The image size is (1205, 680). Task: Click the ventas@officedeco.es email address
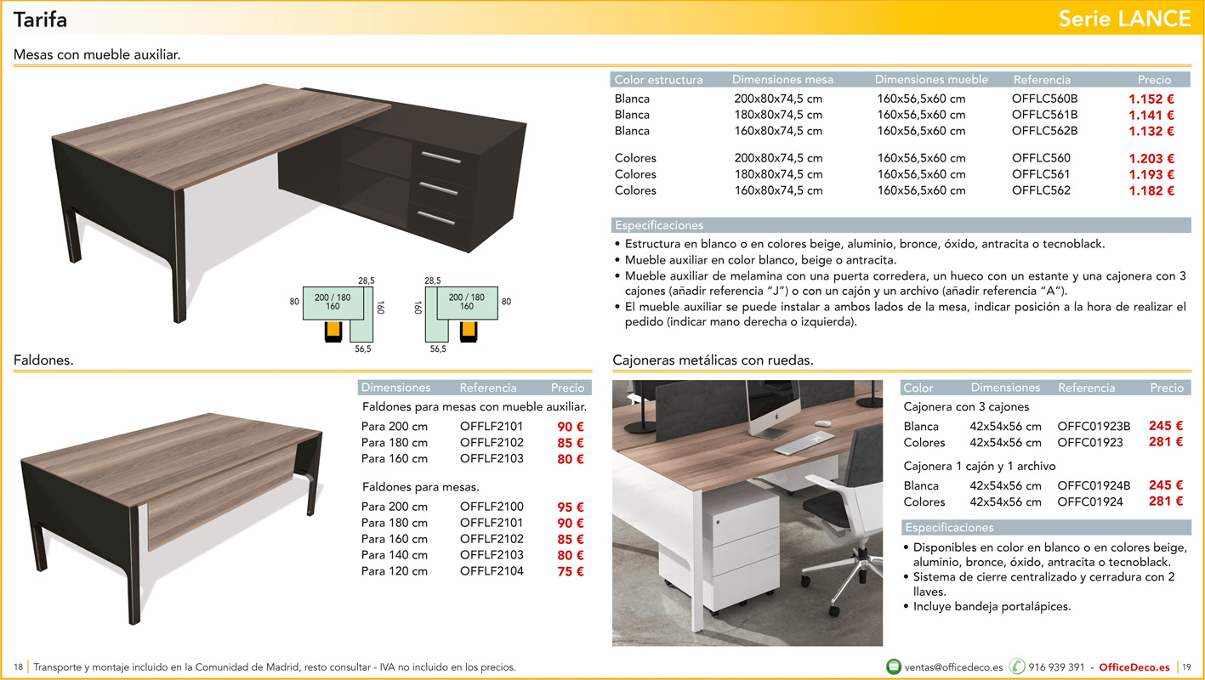coord(953,667)
